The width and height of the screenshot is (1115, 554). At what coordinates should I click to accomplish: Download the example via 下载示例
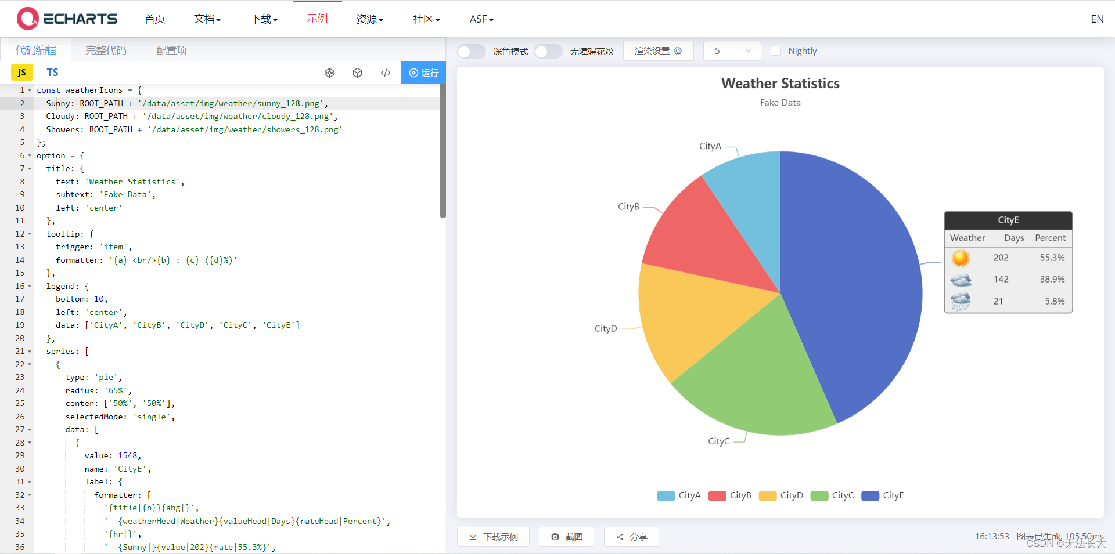(x=493, y=537)
